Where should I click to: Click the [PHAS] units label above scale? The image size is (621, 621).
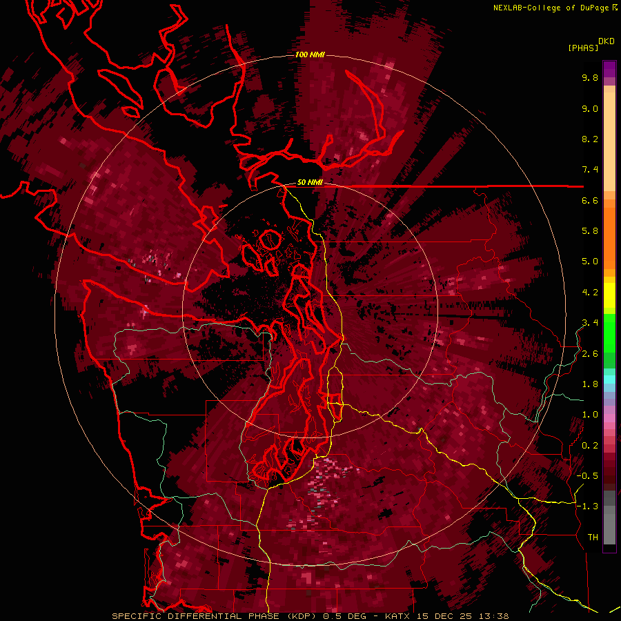point(583,48)
